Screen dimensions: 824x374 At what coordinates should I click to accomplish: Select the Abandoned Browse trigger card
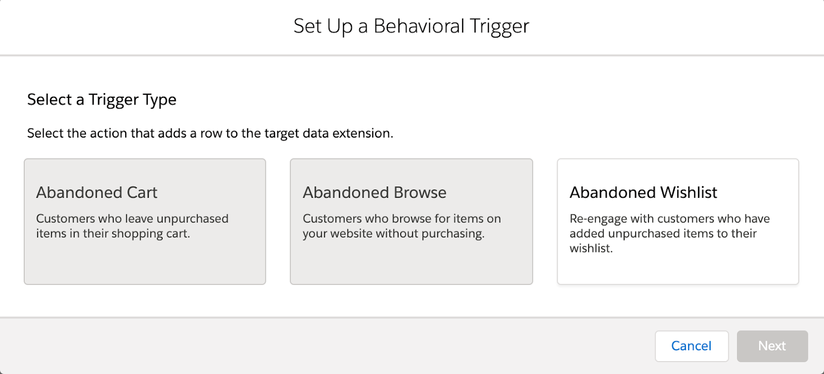411,222
